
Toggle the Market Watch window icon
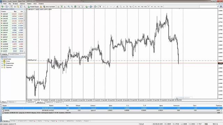[x=11, y=7]
